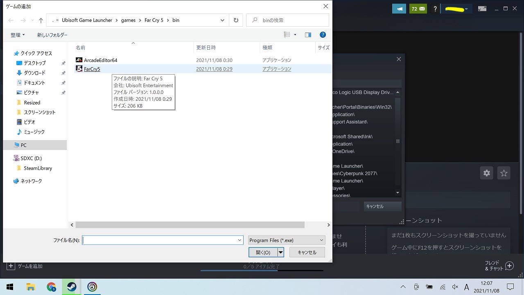Open the file name history dropdown
The image size is (524, 295).
[240, 240]
